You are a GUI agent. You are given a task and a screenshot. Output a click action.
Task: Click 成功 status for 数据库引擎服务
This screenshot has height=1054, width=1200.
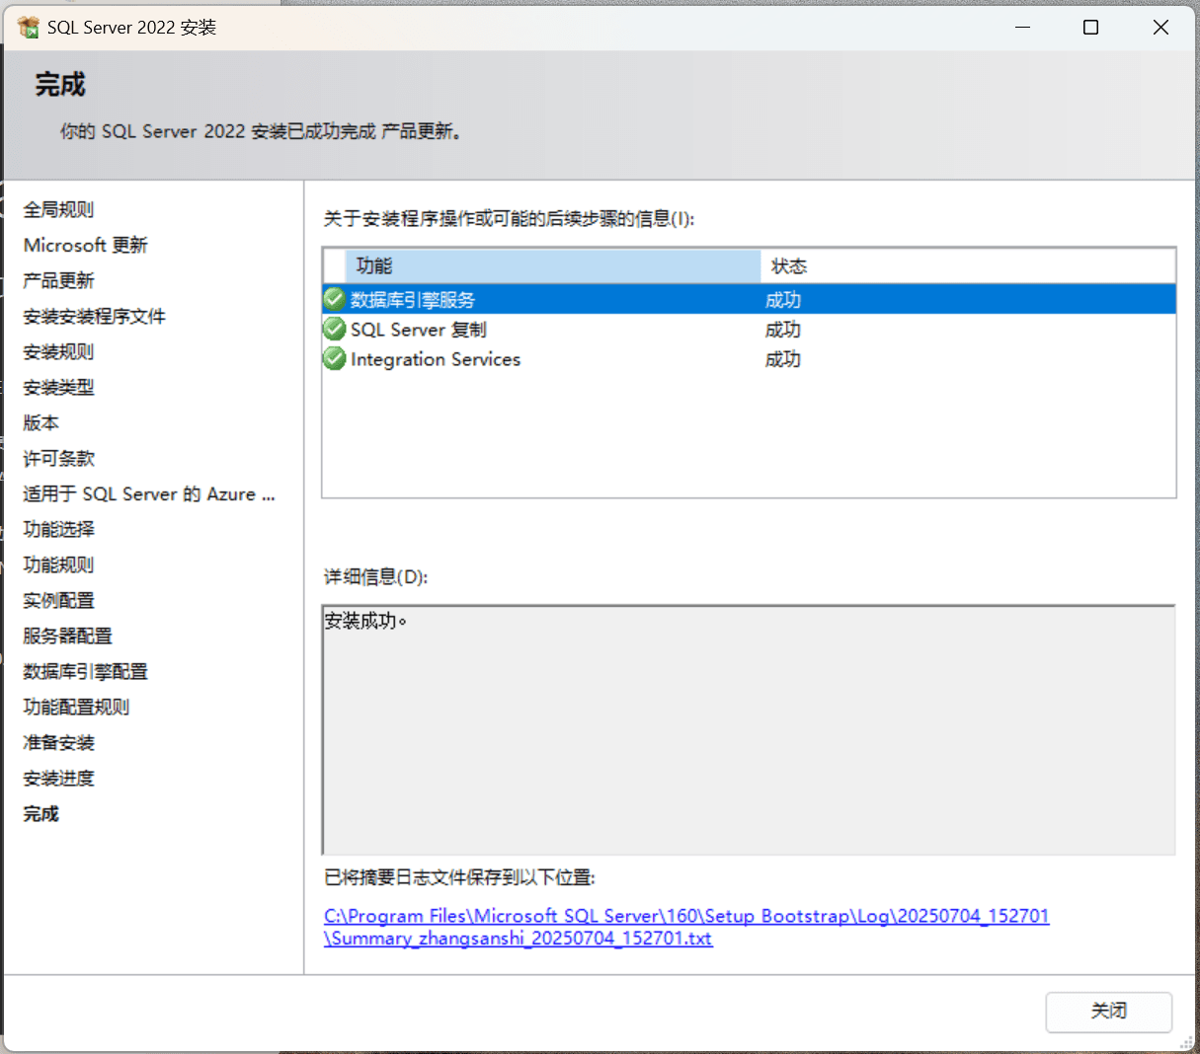(783, 299)
